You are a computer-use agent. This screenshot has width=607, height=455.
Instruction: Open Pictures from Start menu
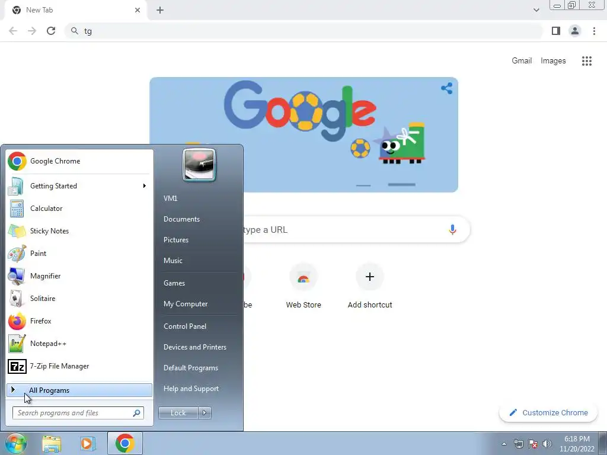[176, 240]
